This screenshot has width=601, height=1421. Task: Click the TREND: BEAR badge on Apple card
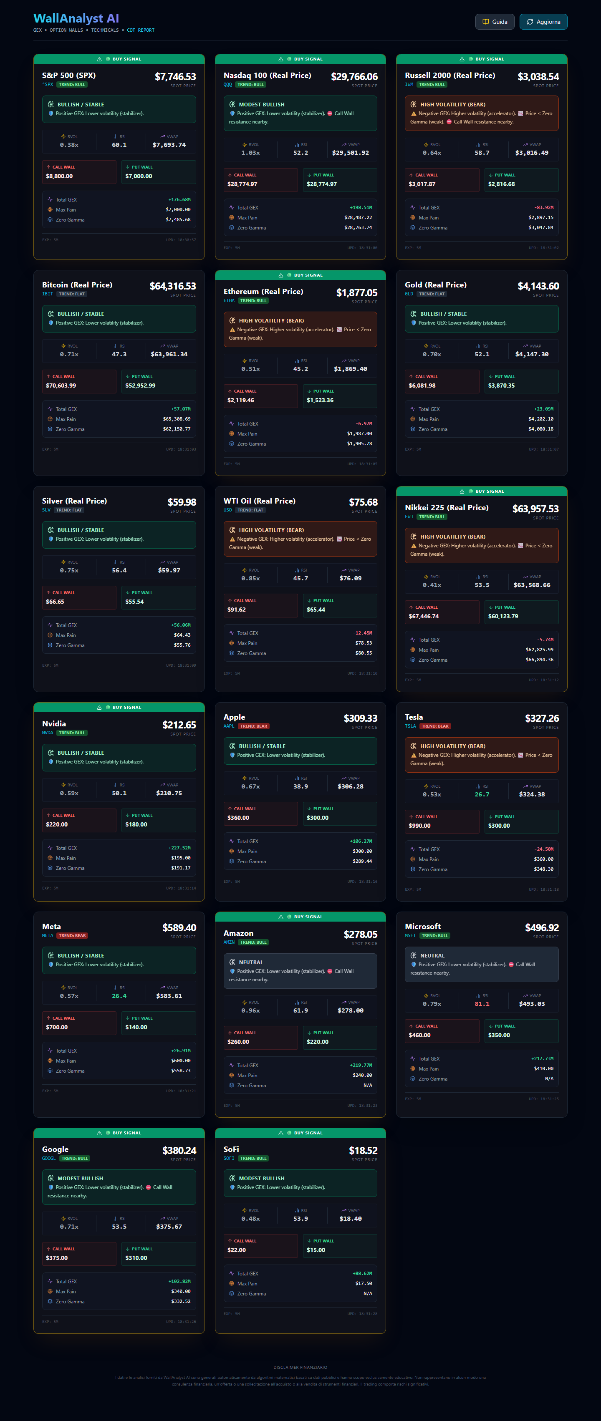254,726
